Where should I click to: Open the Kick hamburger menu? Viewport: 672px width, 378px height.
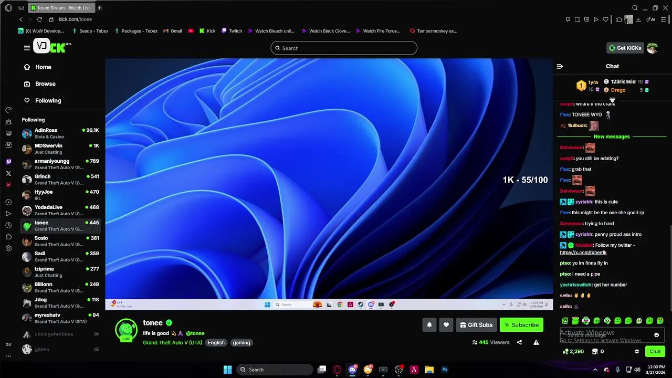pos(27,48)
